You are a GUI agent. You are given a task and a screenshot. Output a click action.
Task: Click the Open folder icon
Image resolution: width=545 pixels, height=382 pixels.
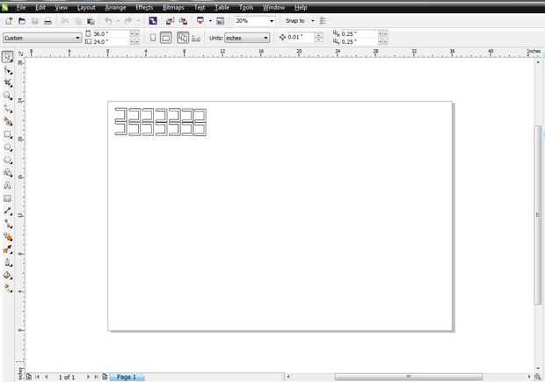coord(22,21)
